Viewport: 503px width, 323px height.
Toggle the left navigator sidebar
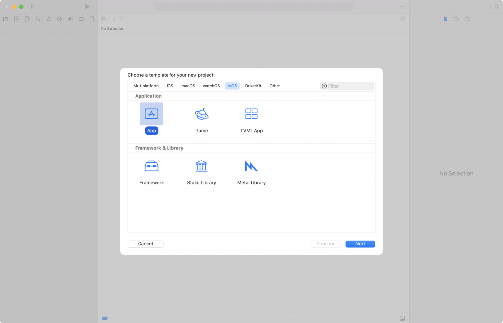(35, 7)
